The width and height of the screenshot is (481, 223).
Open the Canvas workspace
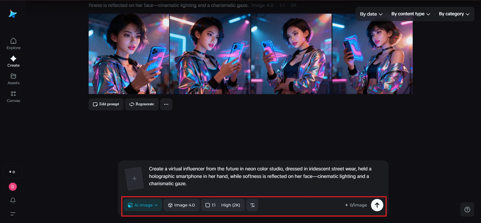coord(14,97)
